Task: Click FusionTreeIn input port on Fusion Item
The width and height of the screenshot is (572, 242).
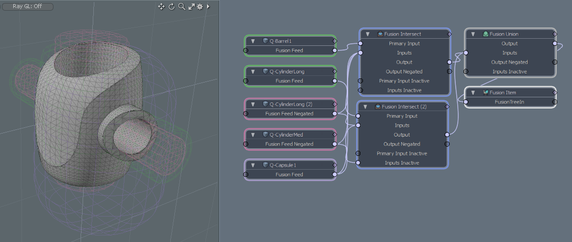Action: 465,102
